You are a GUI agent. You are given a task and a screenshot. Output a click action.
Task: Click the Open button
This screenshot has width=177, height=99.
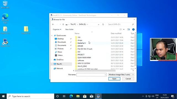coord(114,79)
